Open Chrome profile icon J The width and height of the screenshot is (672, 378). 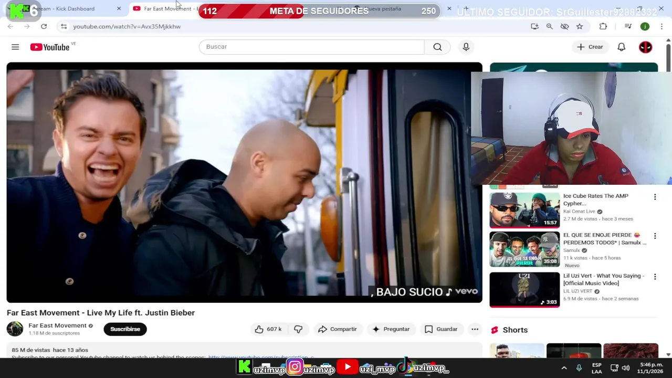point(645,26)
